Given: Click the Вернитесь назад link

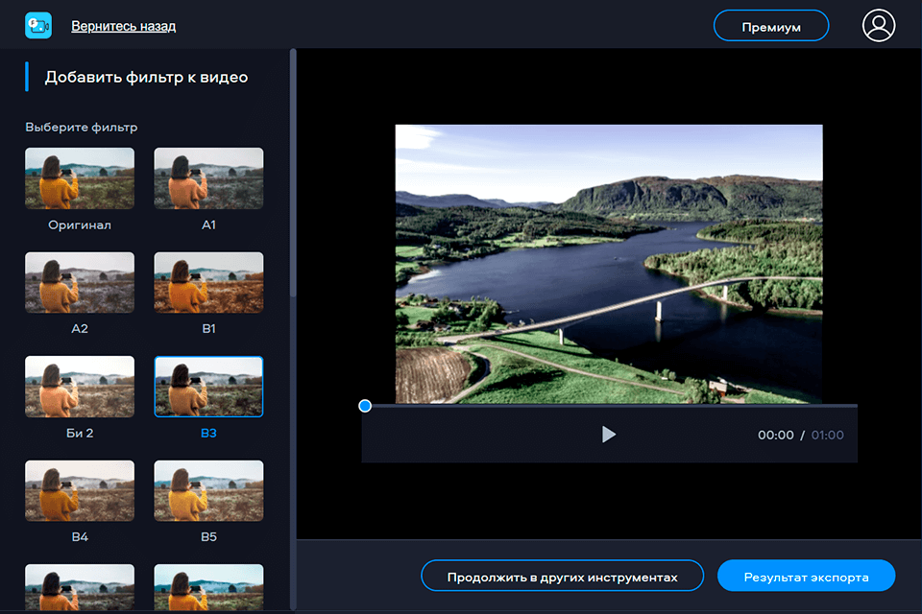Looking at the screenshot, I should [123, 26].
